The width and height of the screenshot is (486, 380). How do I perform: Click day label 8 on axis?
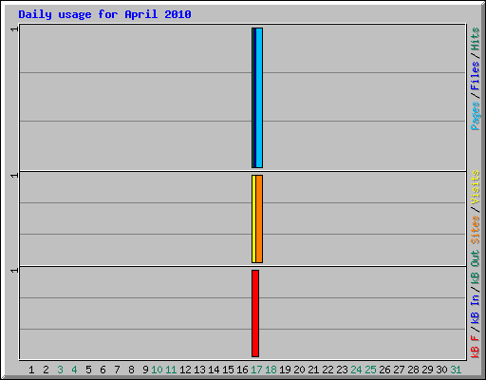coord(131,370)
